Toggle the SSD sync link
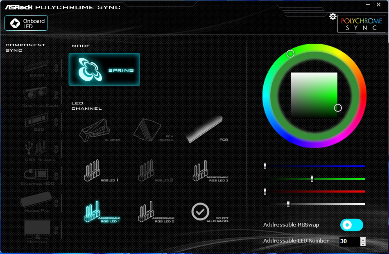This screenshot has height=254, width=389. [57, 122]
